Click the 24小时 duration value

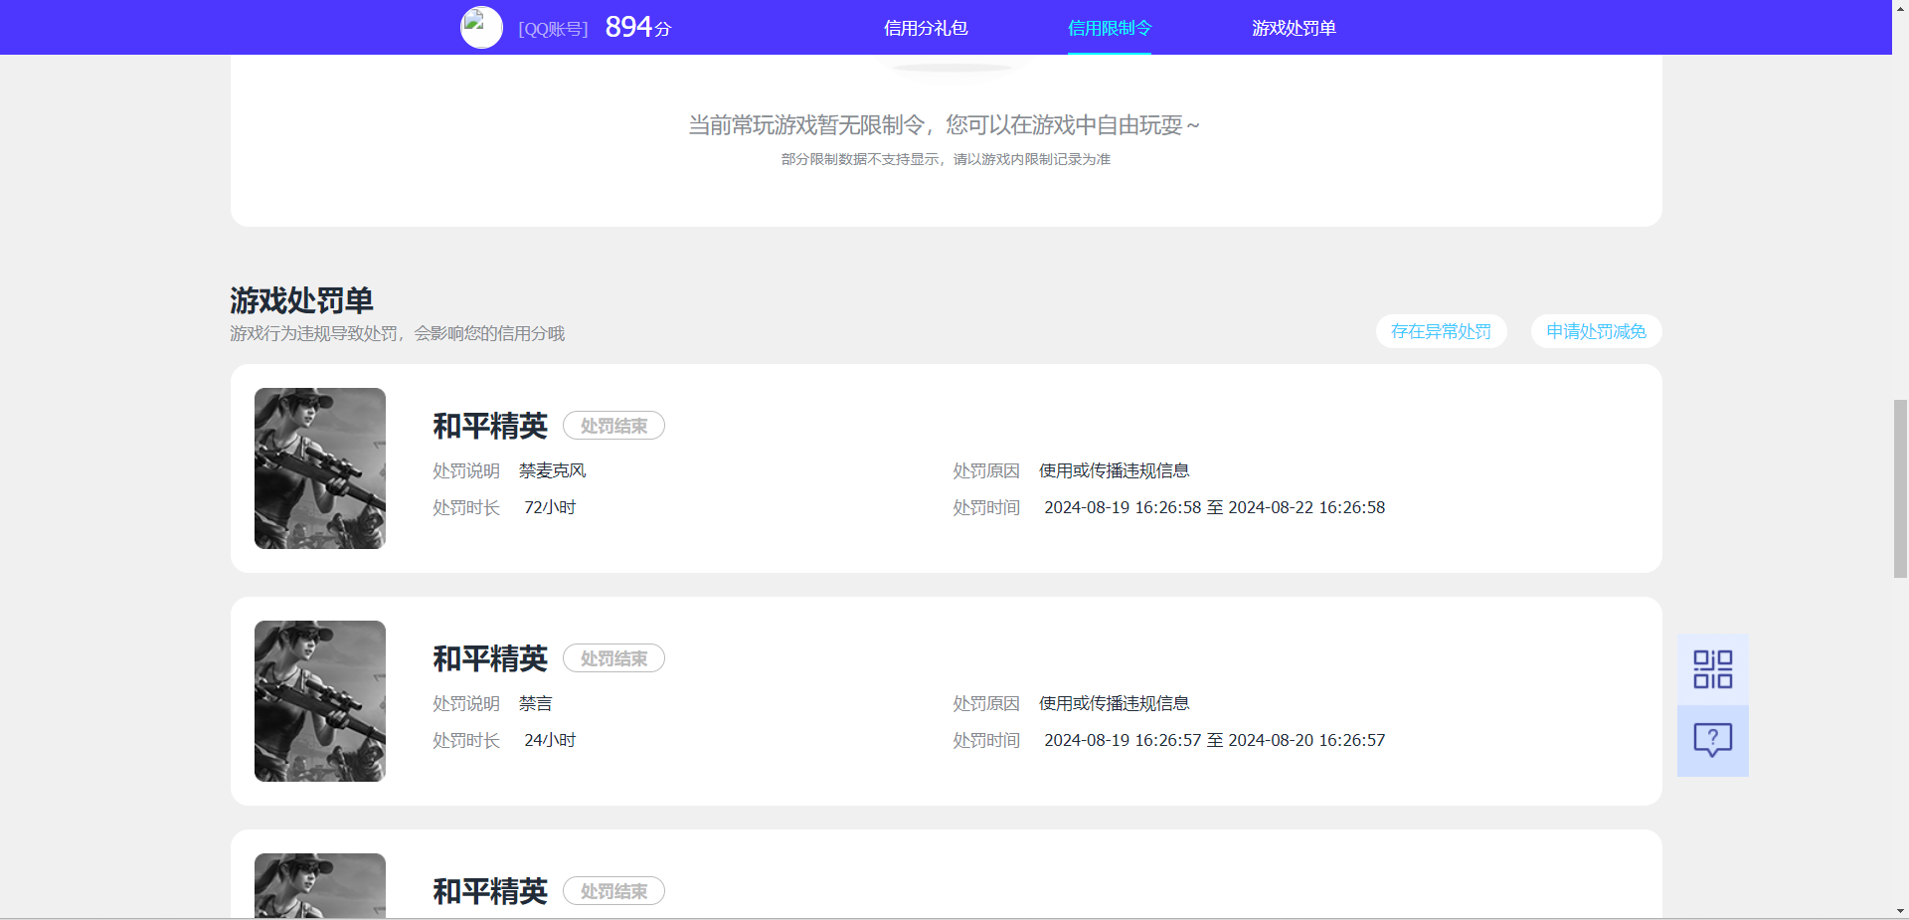[550, 740]
